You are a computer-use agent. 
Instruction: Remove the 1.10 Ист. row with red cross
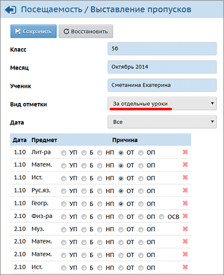185,178
